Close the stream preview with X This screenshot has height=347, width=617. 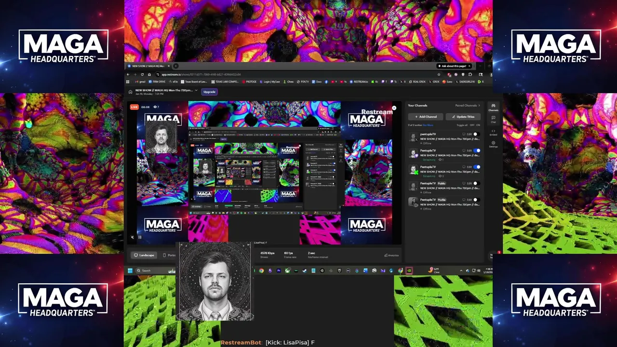point(394,108)
